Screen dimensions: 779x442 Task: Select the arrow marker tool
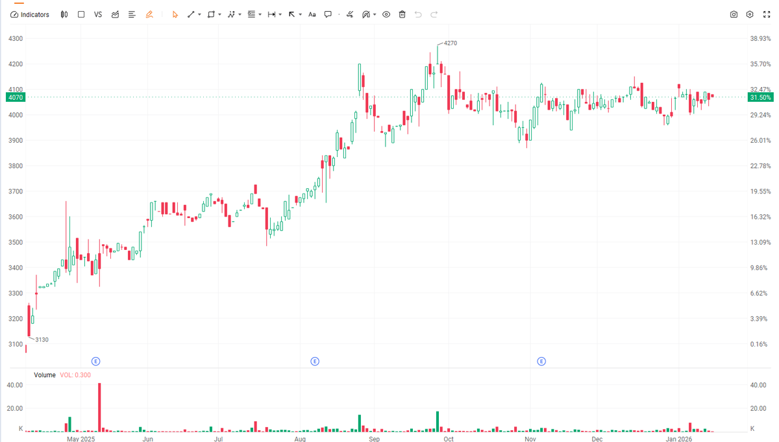tap(291, 14)
